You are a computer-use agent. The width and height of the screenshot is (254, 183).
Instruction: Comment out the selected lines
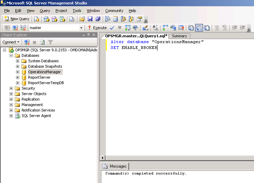[217, 28]
